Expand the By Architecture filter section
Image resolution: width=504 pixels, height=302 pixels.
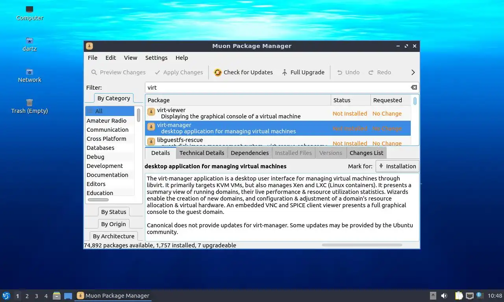tap(114, 236)
